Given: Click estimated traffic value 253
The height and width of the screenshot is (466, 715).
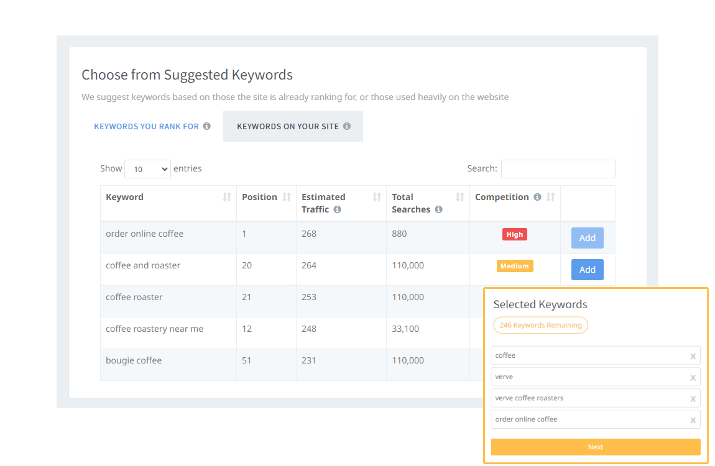Looking at the screenshot, I should pos(309,297).
